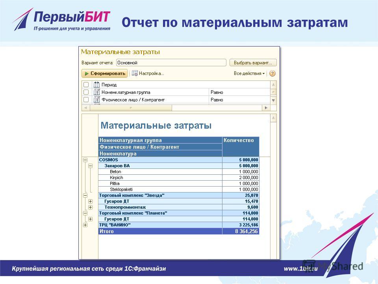Select the Kirpich row
The image size is (378, 284).
tap(179, 177)
